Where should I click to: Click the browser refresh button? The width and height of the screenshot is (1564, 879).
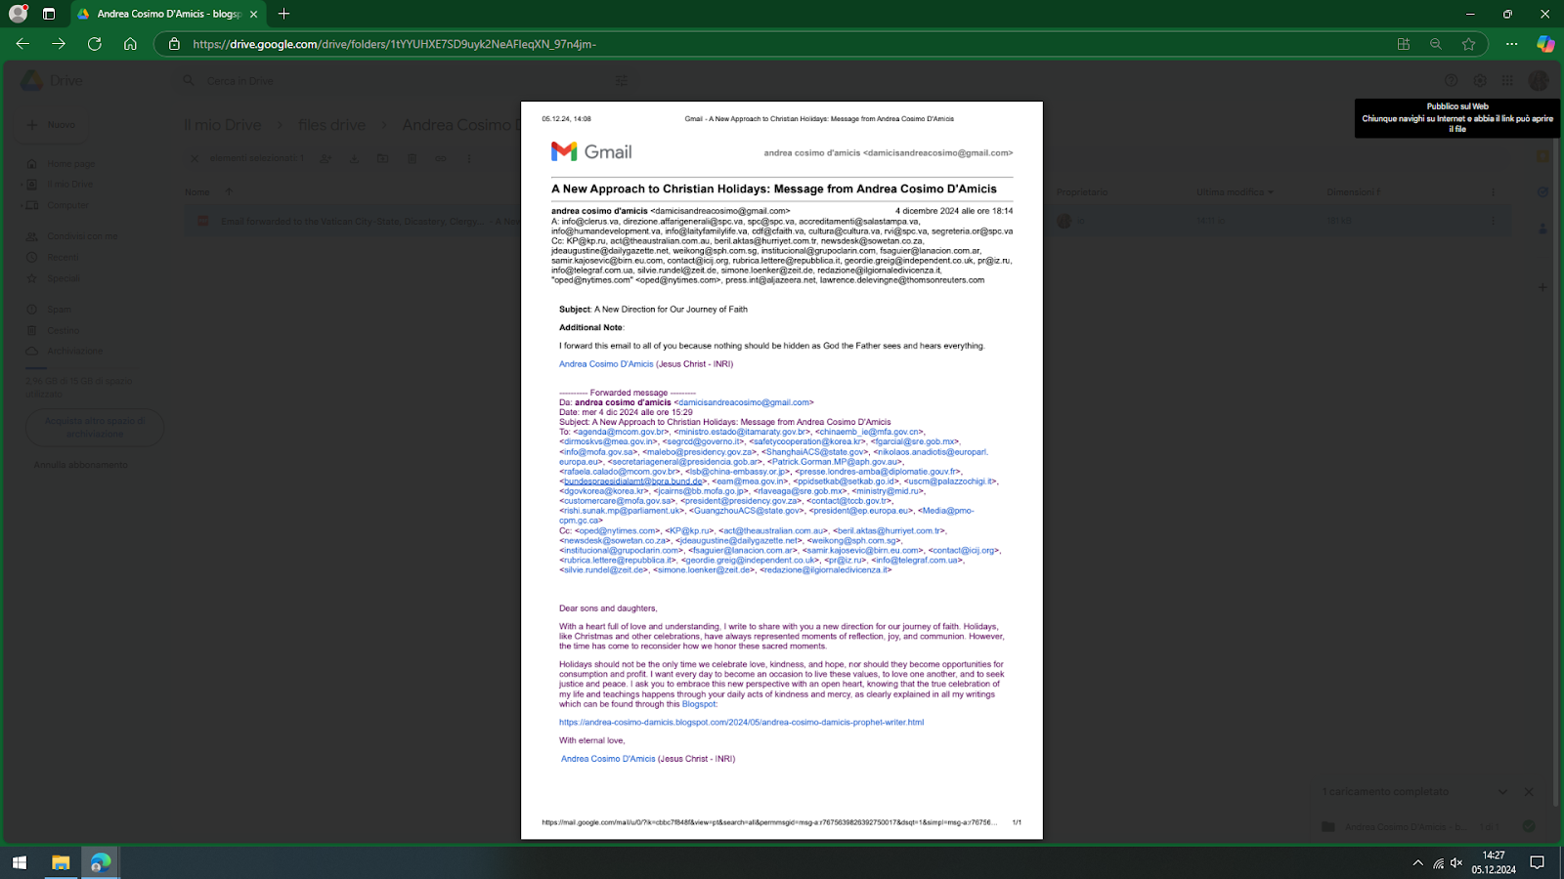click(95, 44)
